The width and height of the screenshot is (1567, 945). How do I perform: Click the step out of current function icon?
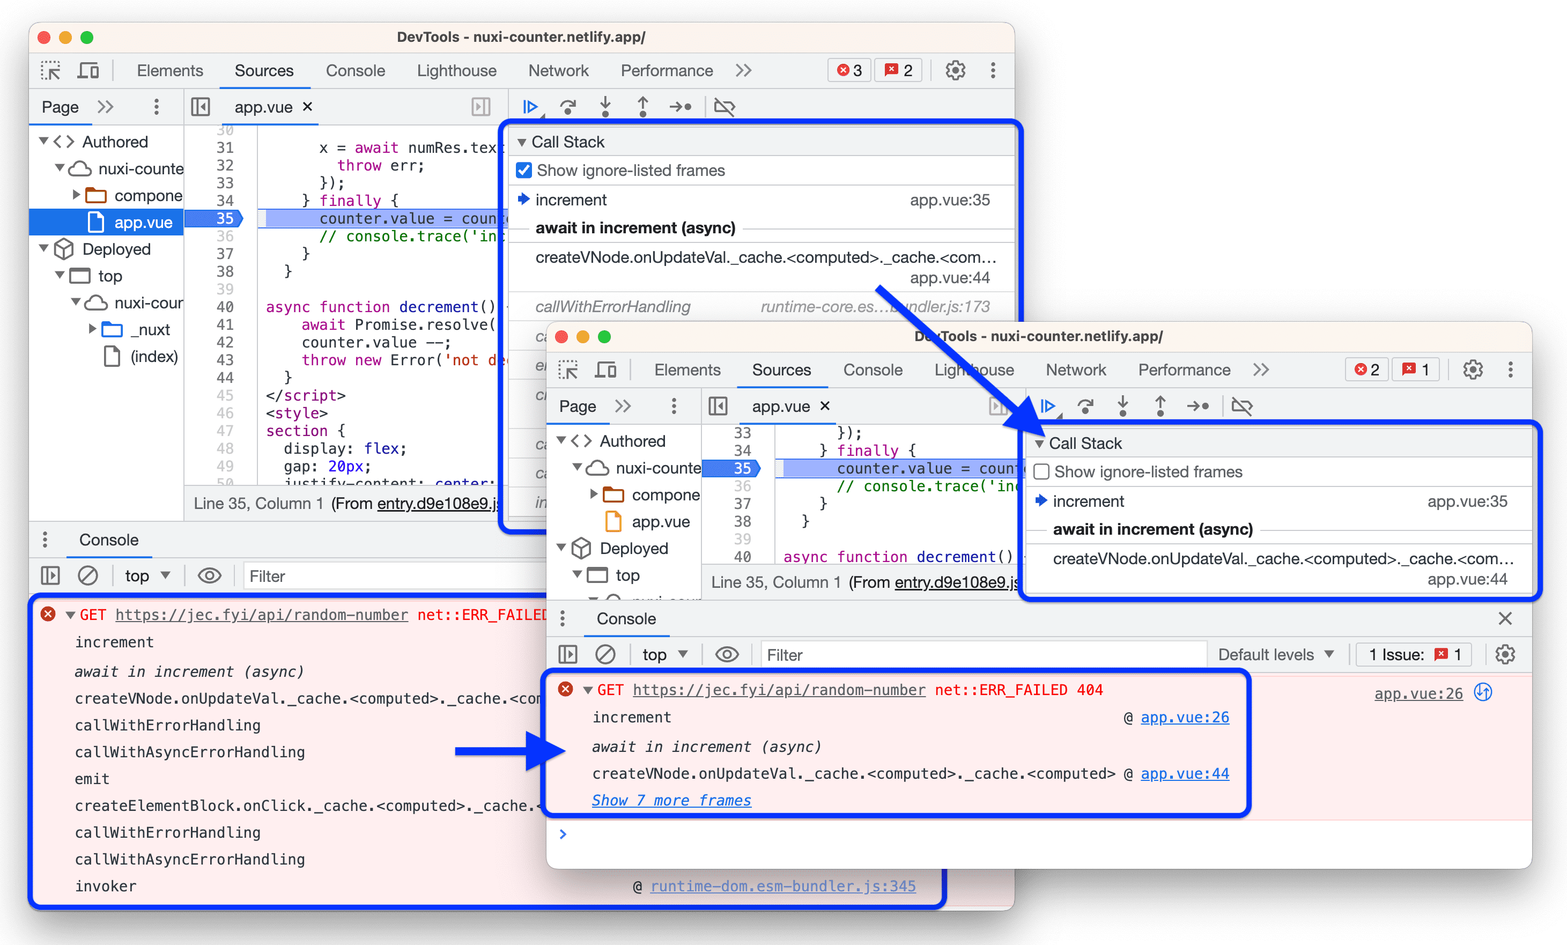pyautogui.click(x=645, y=104)
